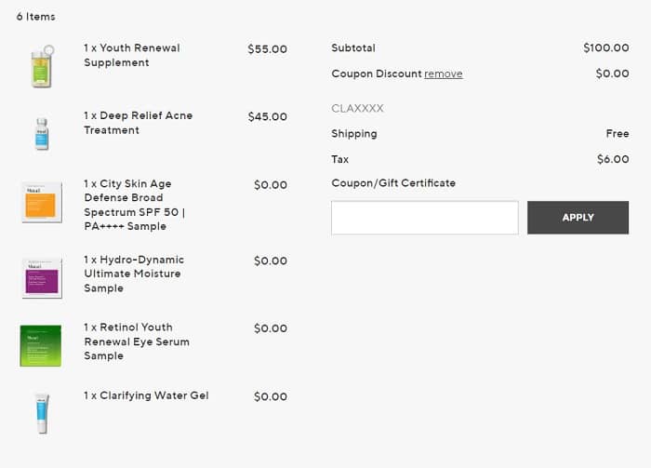Click the $55.00 price of Youth Renewal

pyautogui.click(x=267, y=49)
